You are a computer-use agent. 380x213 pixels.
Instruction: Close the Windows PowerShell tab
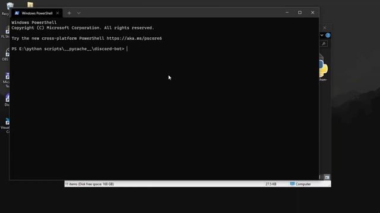[58, 13]
